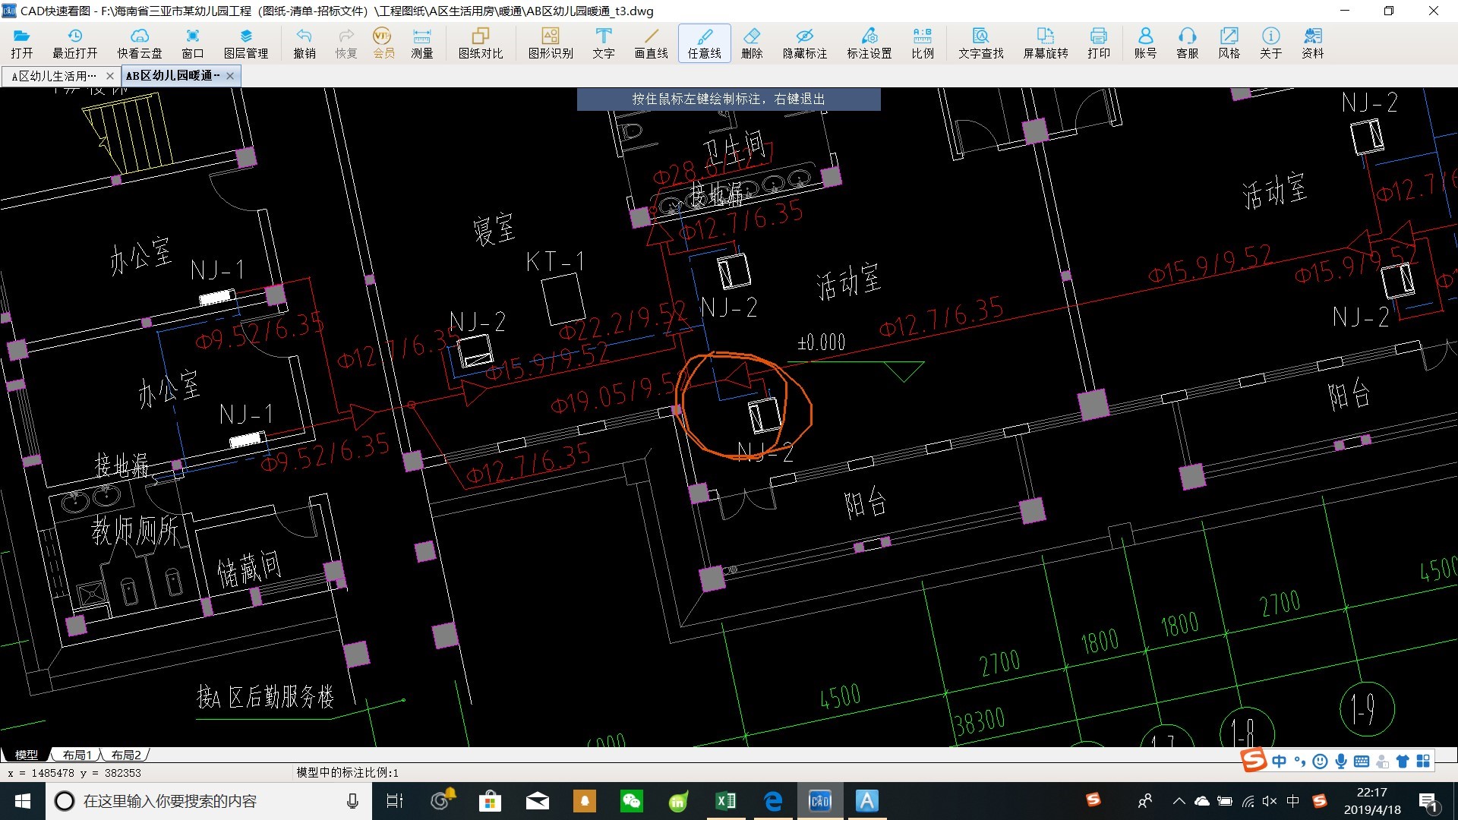Open Task View on the taskbar
Viewport: 1458px width, 820px height.
[395, 801]
